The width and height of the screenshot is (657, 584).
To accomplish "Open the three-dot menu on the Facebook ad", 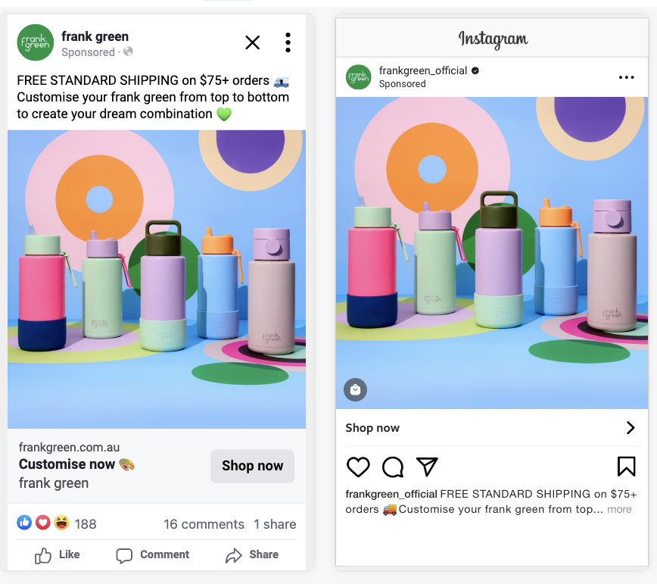I will coord(288,42).
